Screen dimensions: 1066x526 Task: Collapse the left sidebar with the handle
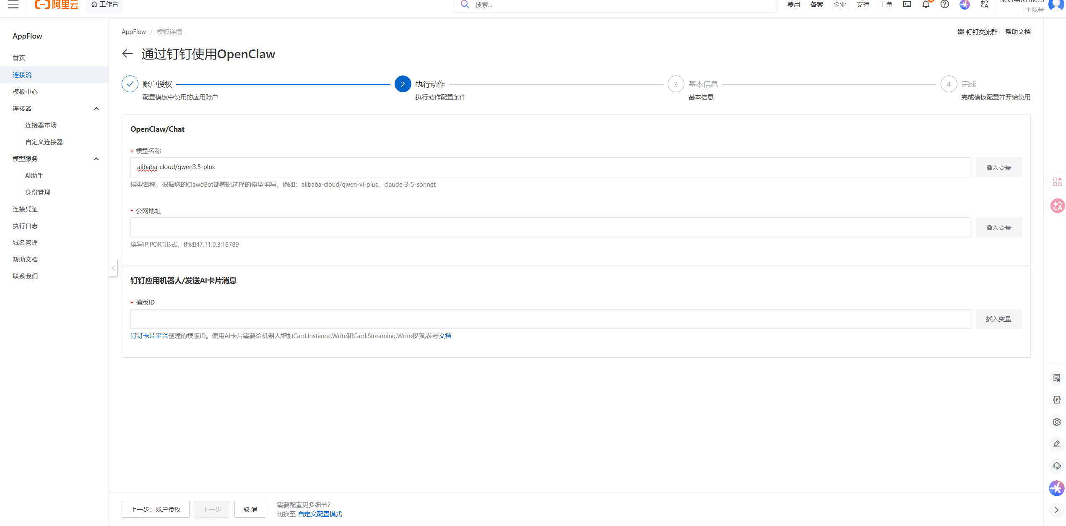(x=113, y=268)
